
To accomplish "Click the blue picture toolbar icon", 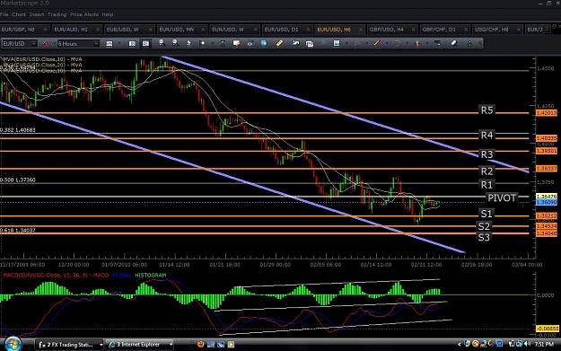I will coord(337,43).
